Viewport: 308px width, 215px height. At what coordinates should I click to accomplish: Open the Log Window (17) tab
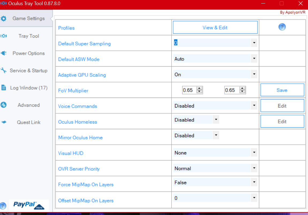tap(26, 88)
